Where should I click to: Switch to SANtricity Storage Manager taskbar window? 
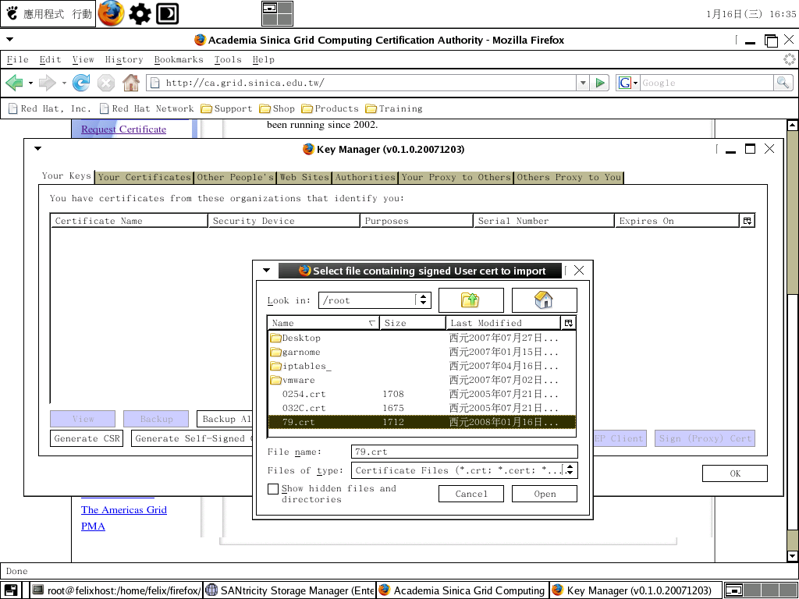coord(290,590)
